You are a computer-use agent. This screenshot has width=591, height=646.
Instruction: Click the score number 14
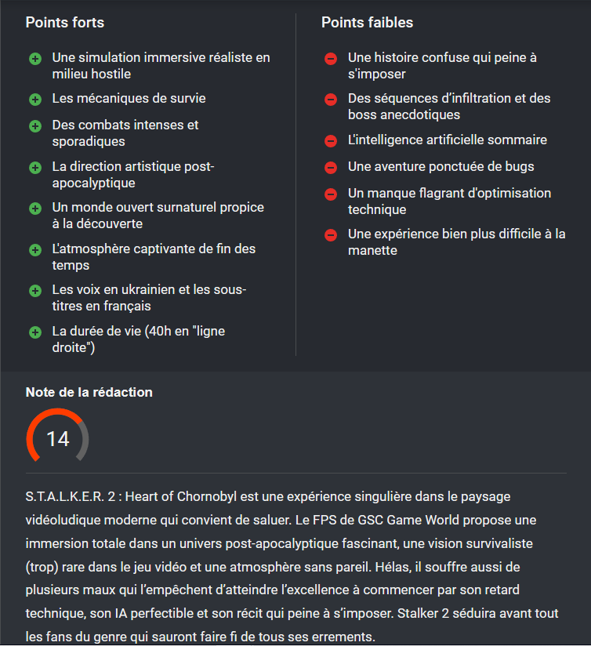click(58, 439)
